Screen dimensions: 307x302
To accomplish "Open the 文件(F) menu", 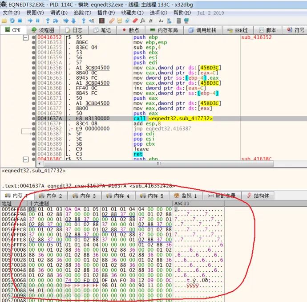I will [11, 13].
